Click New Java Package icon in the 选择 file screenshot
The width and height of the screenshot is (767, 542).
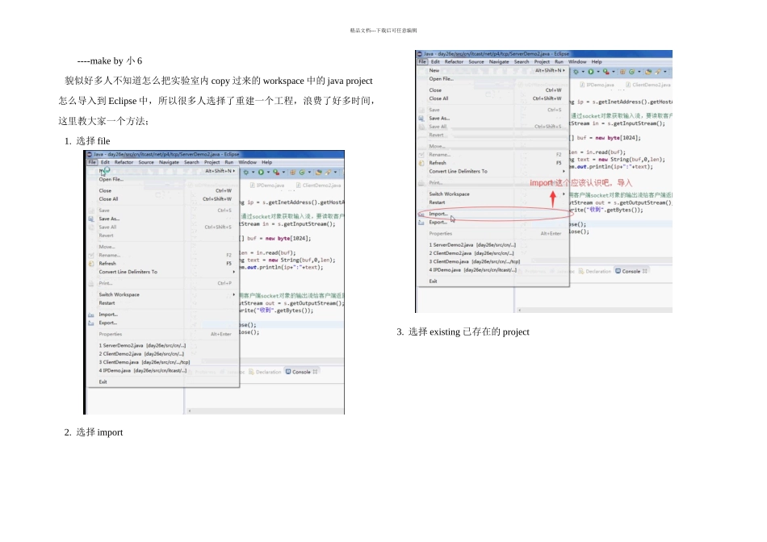coord(292,172)
